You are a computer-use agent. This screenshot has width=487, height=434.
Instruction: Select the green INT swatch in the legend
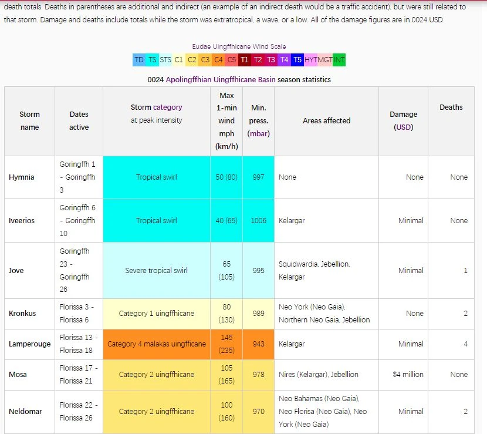tap(339, 59)
